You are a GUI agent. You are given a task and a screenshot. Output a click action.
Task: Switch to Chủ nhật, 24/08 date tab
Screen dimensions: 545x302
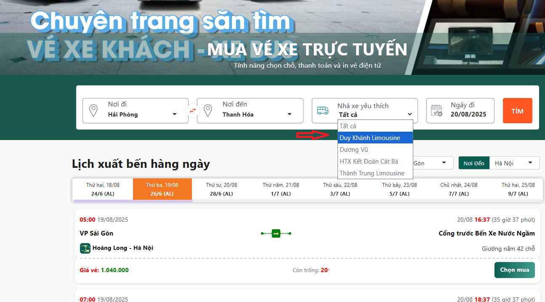click(x=459, y=189)
